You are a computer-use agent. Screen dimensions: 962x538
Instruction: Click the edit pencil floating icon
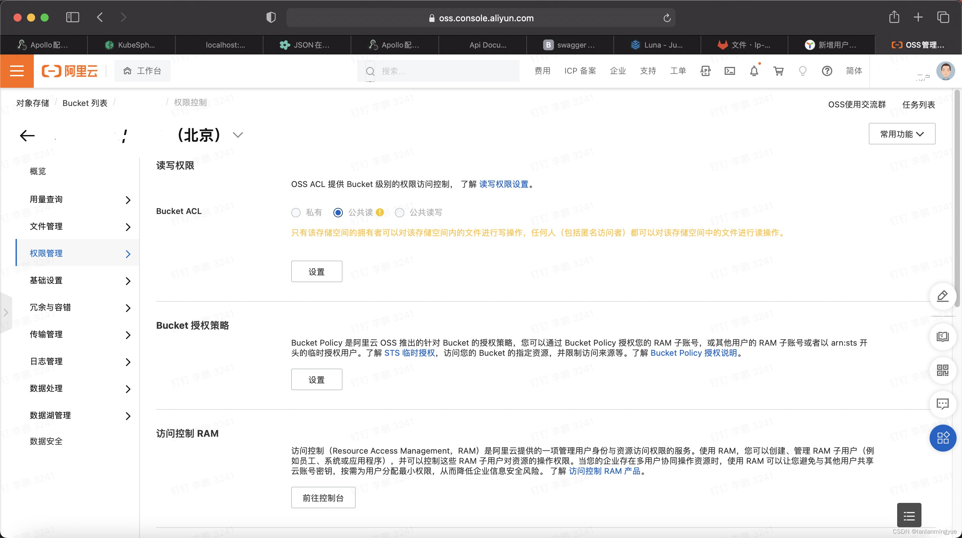click(942, 296)
